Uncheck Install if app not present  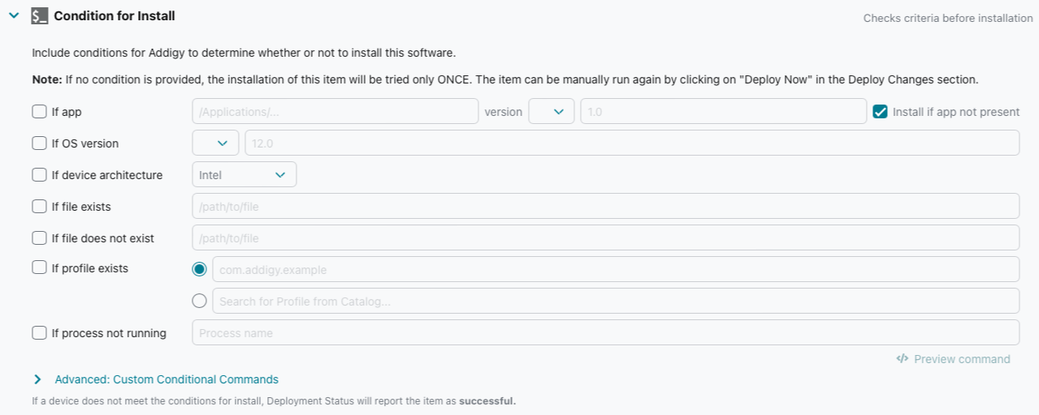[x=880, y=112]
